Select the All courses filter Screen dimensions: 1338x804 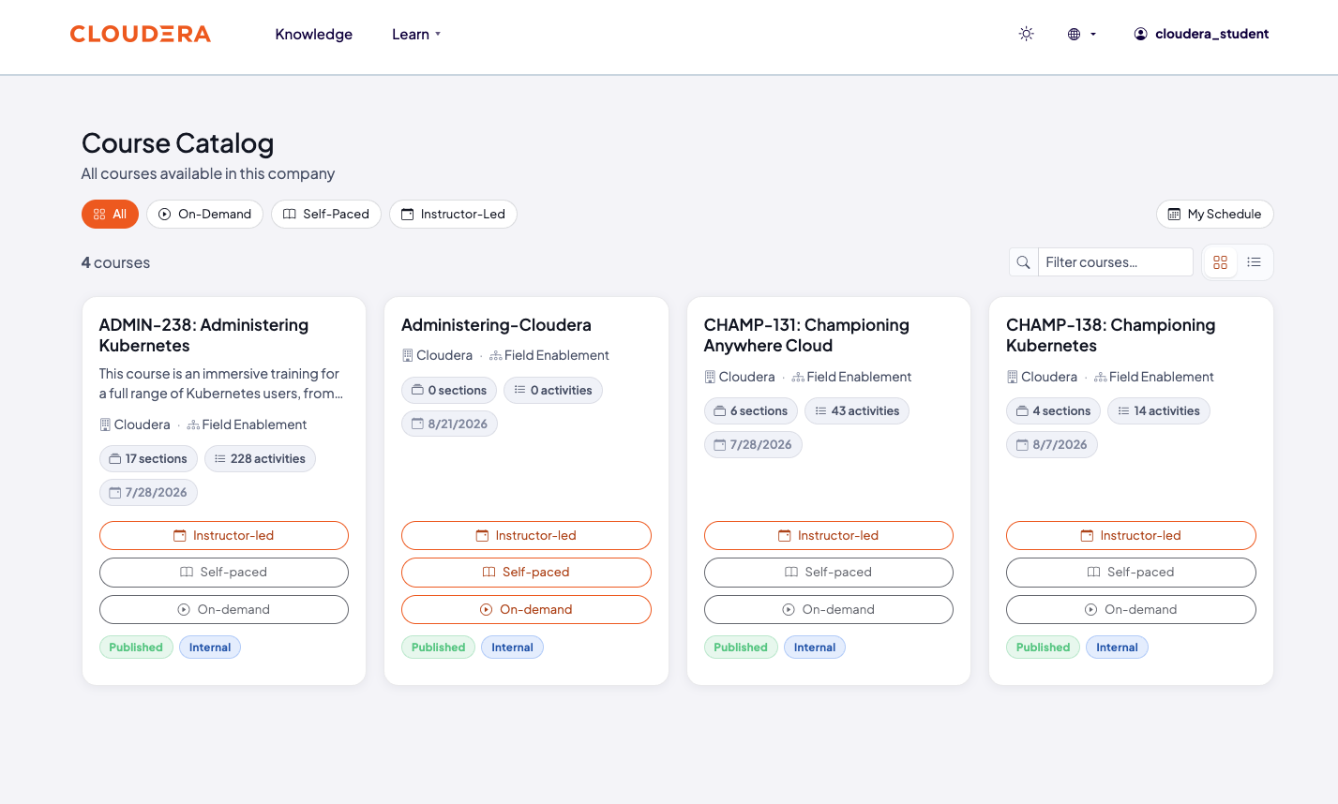tap(110, 214)
